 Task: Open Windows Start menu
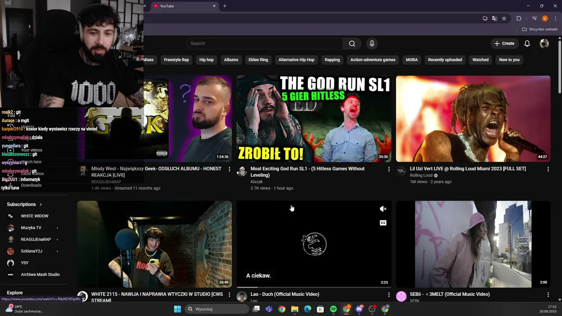pyautogui.click(x=177, y=309)
